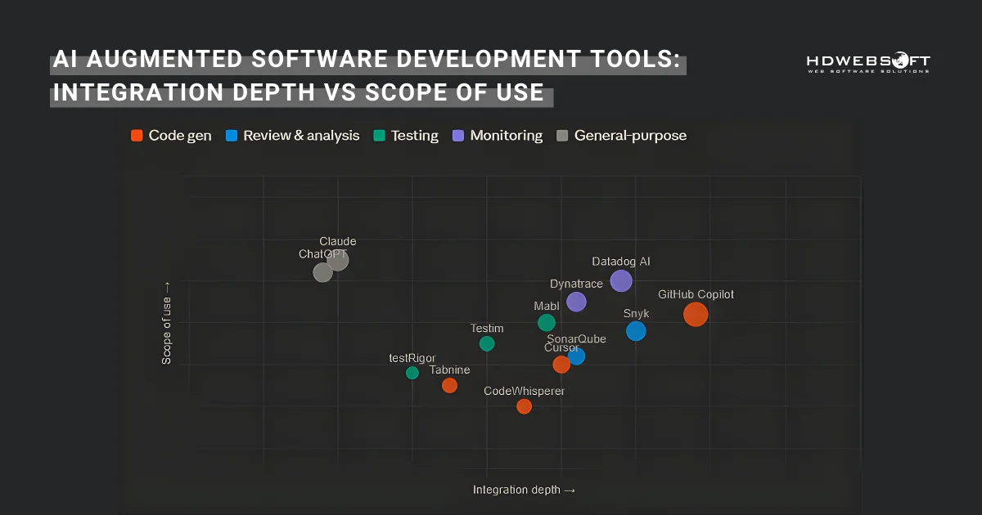Click the testRigor data point
This screenshot has height=515, width=982.
412,373
